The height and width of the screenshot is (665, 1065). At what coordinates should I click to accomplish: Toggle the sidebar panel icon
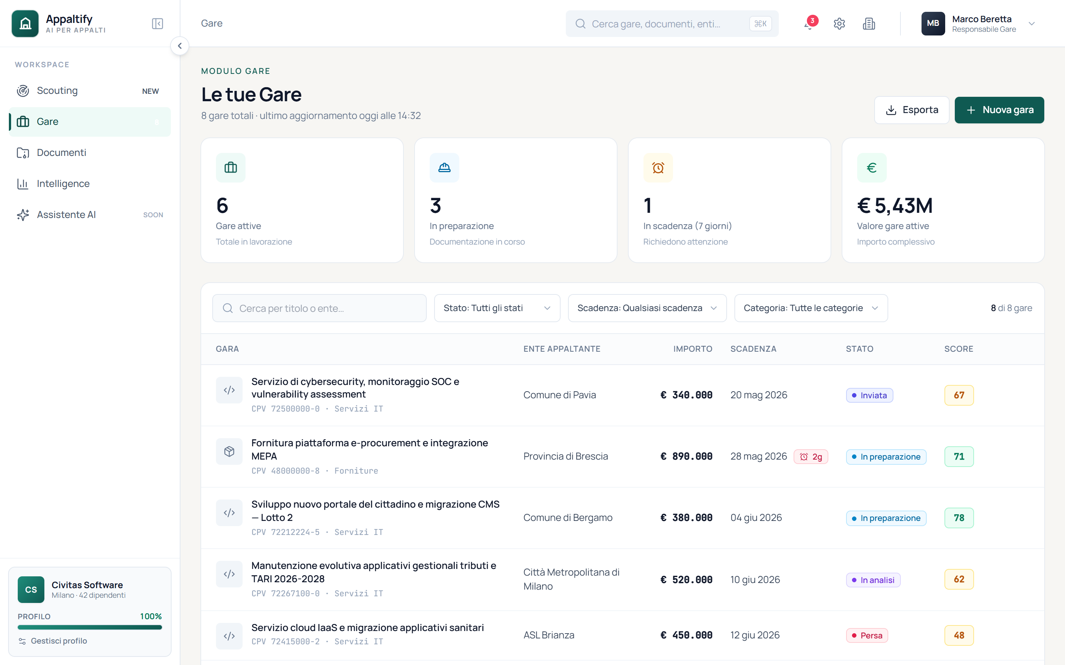click(x=158, y=23)
